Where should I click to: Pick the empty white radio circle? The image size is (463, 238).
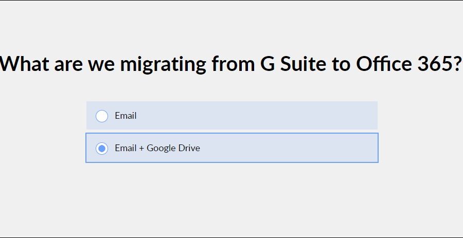(102, 116)
